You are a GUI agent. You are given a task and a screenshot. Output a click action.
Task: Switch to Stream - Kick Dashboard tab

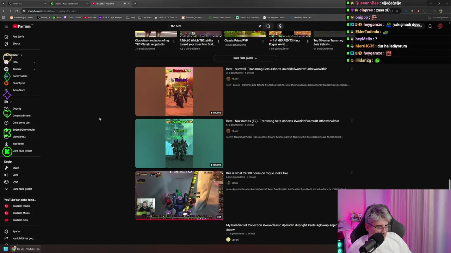click(x=69, y=4)
